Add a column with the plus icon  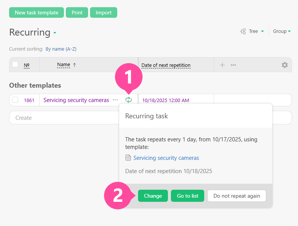pos(222,65)
